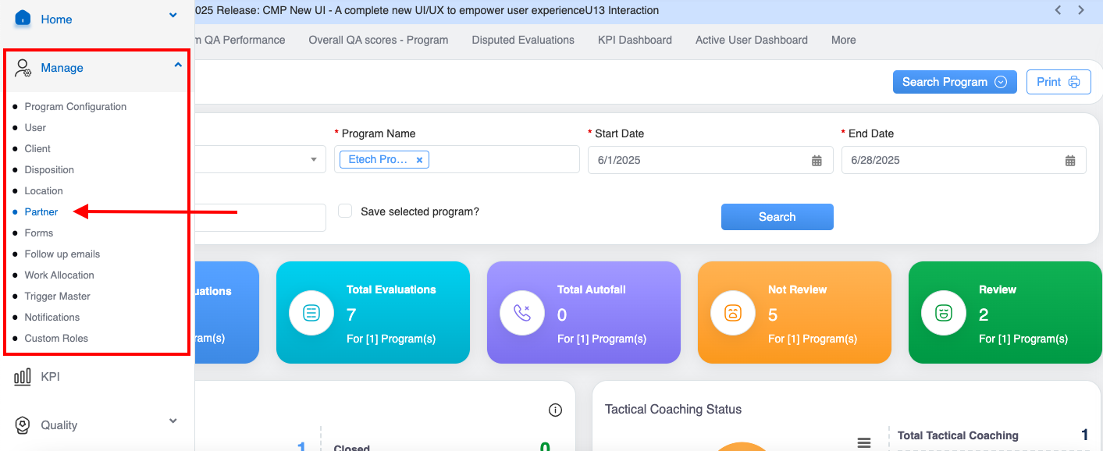
Task: Switch to Disputed Evaluations tab
Action: (523, 40)
